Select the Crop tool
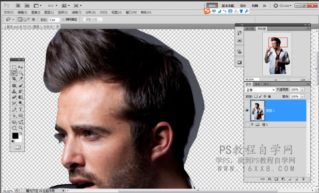 [x=14, y=79]
